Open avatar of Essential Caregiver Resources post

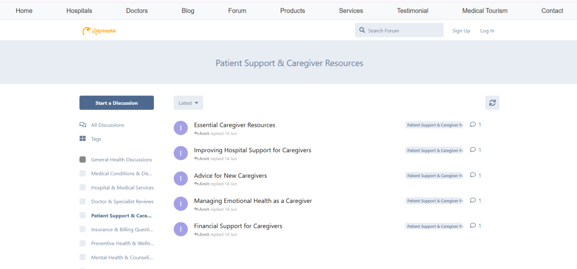180,128
